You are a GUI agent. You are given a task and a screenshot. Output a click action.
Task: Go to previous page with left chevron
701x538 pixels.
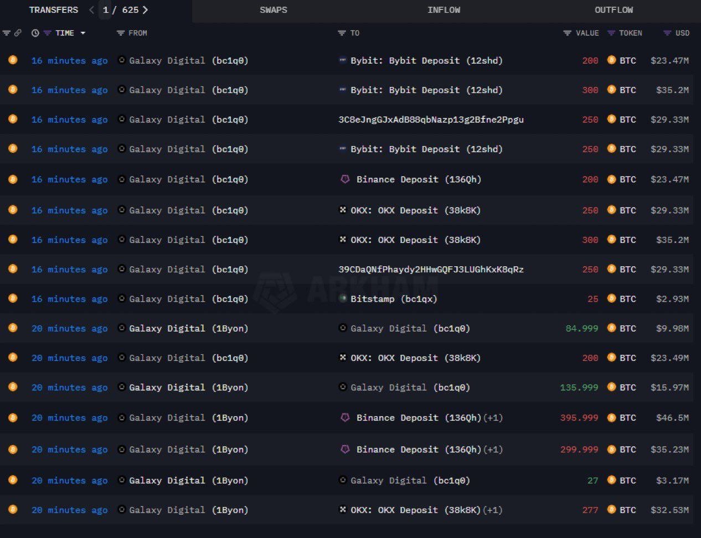[92, 10]
